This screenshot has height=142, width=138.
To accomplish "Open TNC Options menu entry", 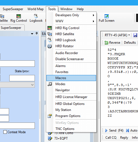I will tap(71, 129).
